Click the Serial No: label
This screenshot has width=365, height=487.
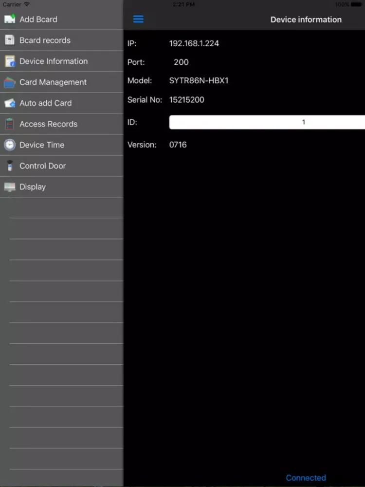point(145,100)
